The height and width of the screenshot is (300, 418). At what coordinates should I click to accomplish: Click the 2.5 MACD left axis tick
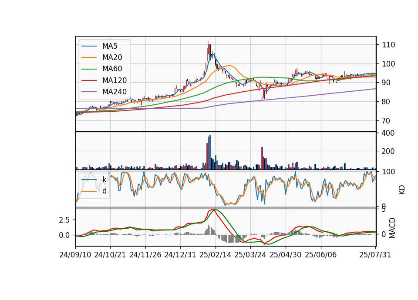[64, 220]
